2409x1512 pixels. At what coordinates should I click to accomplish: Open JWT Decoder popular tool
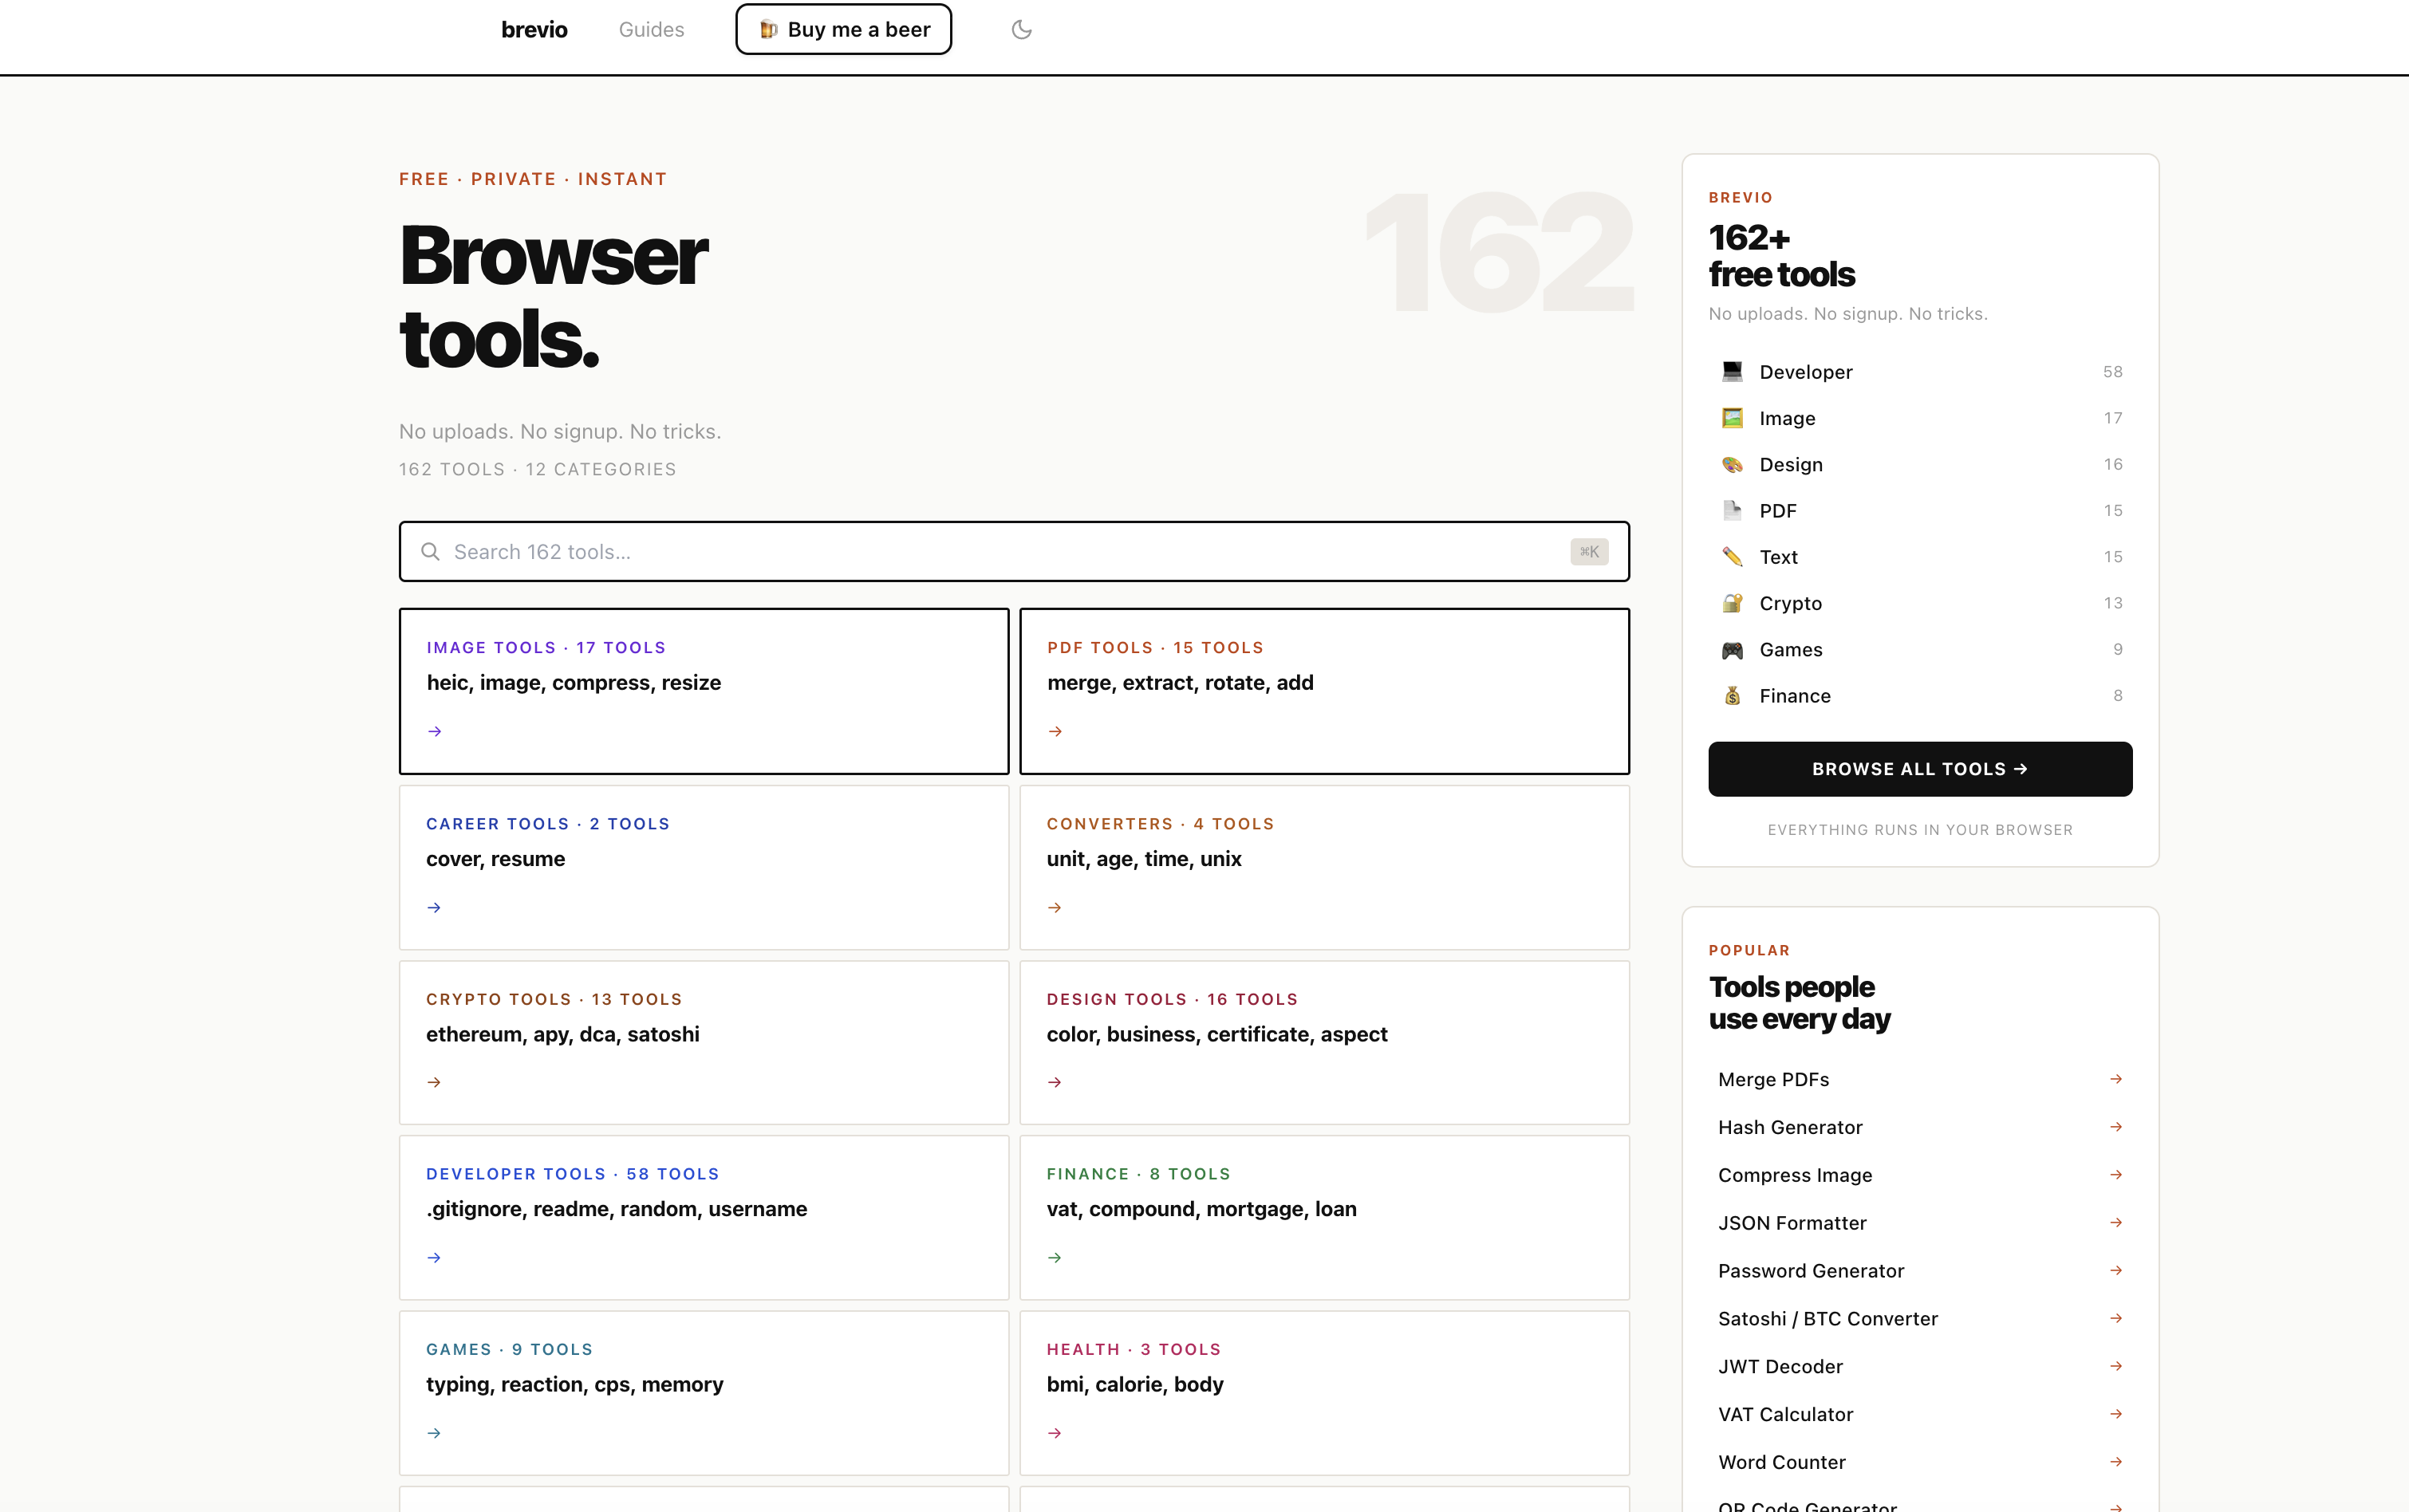tap(1921, 1366)
